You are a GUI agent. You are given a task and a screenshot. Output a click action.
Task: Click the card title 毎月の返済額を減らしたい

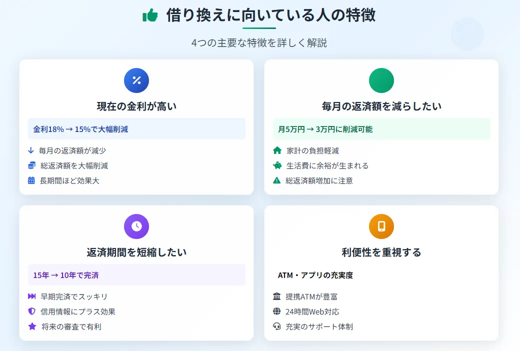pyautogui.click(x=381, y=106)
